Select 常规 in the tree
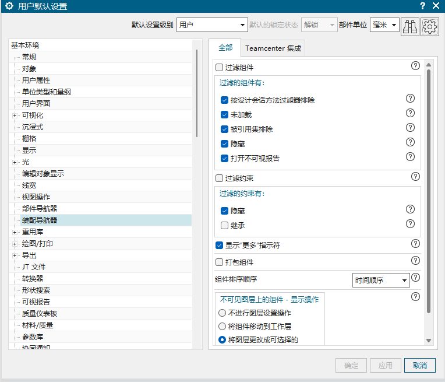Image resolution: width=445 pixels, height=382 pixels. pos(29,57)
